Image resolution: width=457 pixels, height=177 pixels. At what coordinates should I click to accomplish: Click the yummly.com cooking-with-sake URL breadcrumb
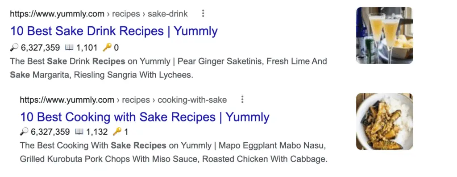coord(123,100)
